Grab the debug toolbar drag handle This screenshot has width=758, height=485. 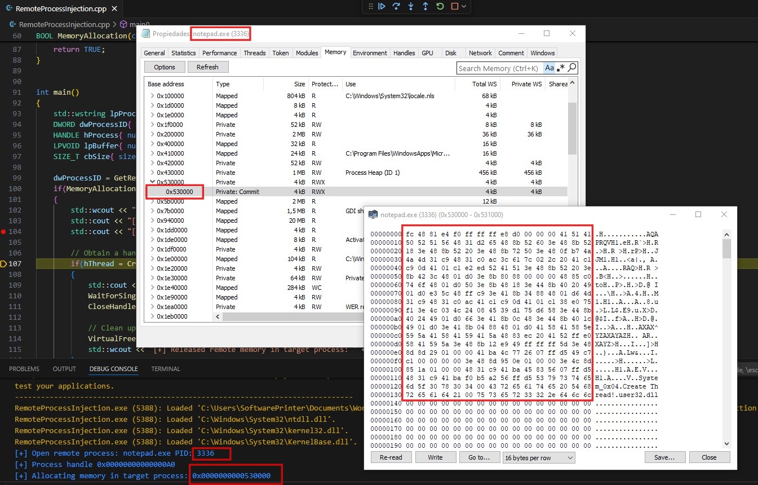pos(370,6)
